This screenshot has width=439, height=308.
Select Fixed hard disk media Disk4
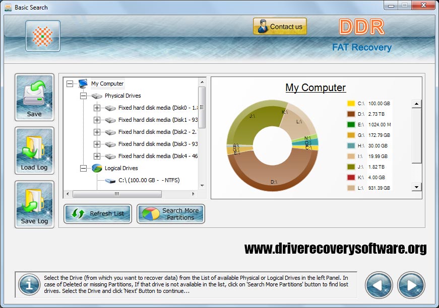158,156
